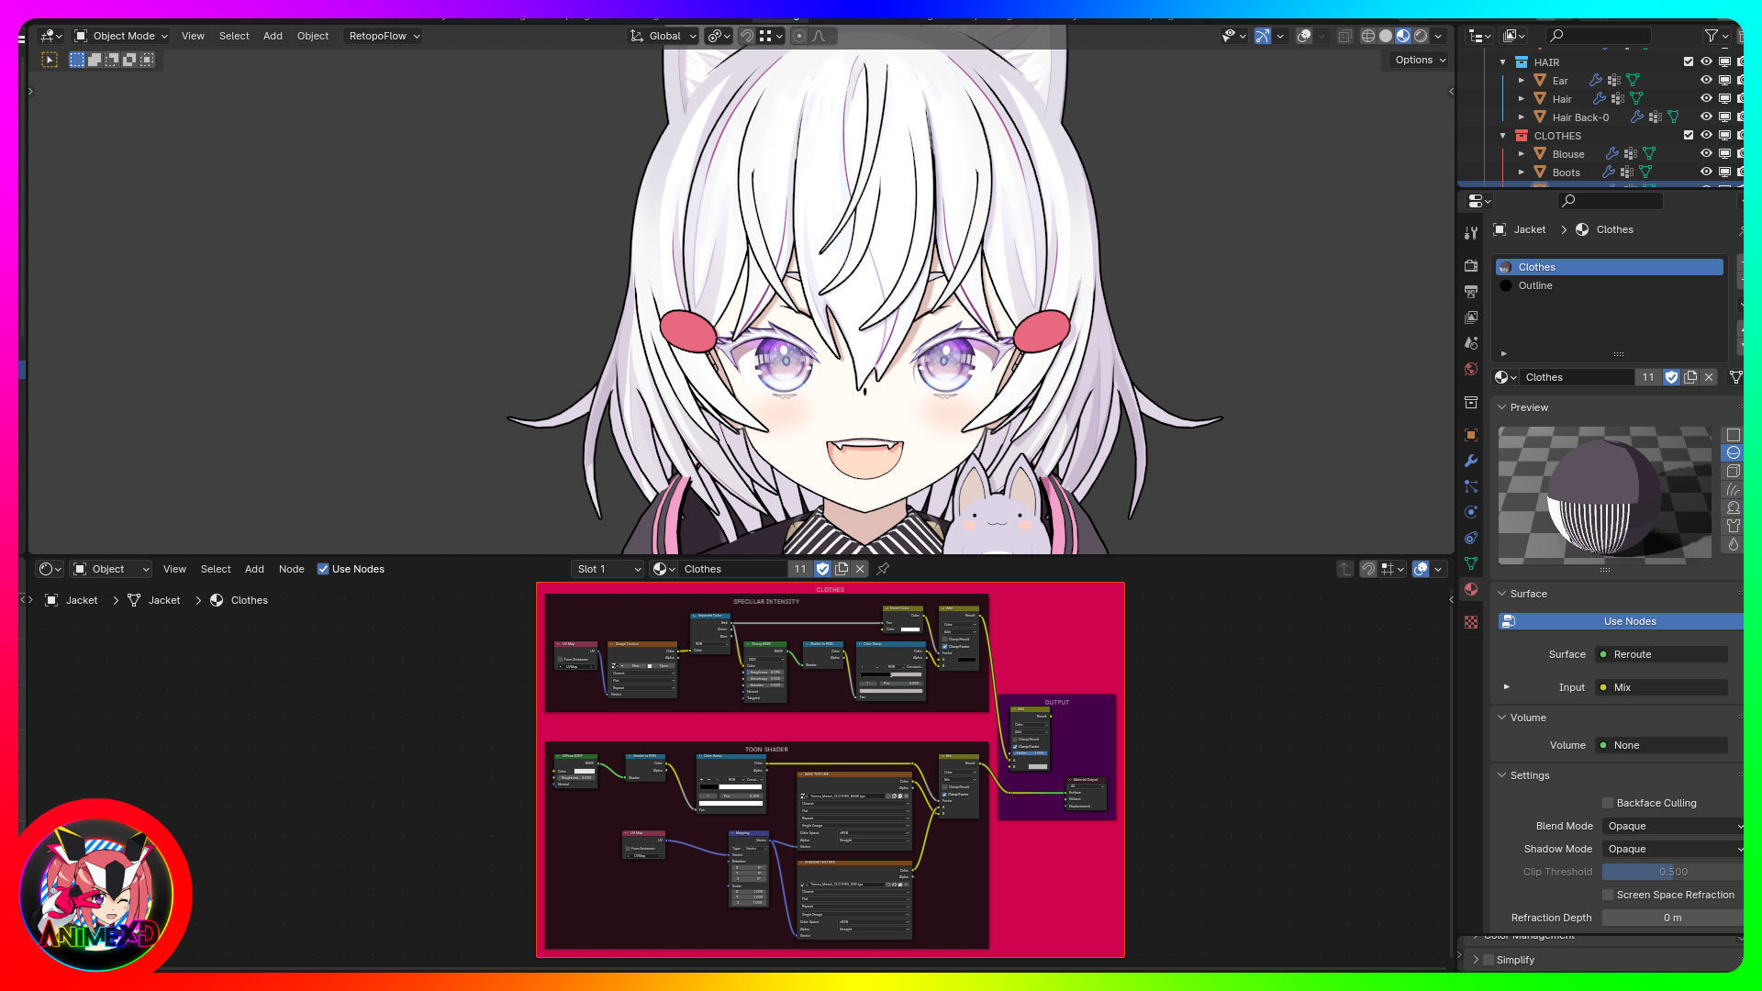The width and height of the screenshot is (1762, 991).
Task: Open the Object Data properties tab
Action: coord(1471,563)
